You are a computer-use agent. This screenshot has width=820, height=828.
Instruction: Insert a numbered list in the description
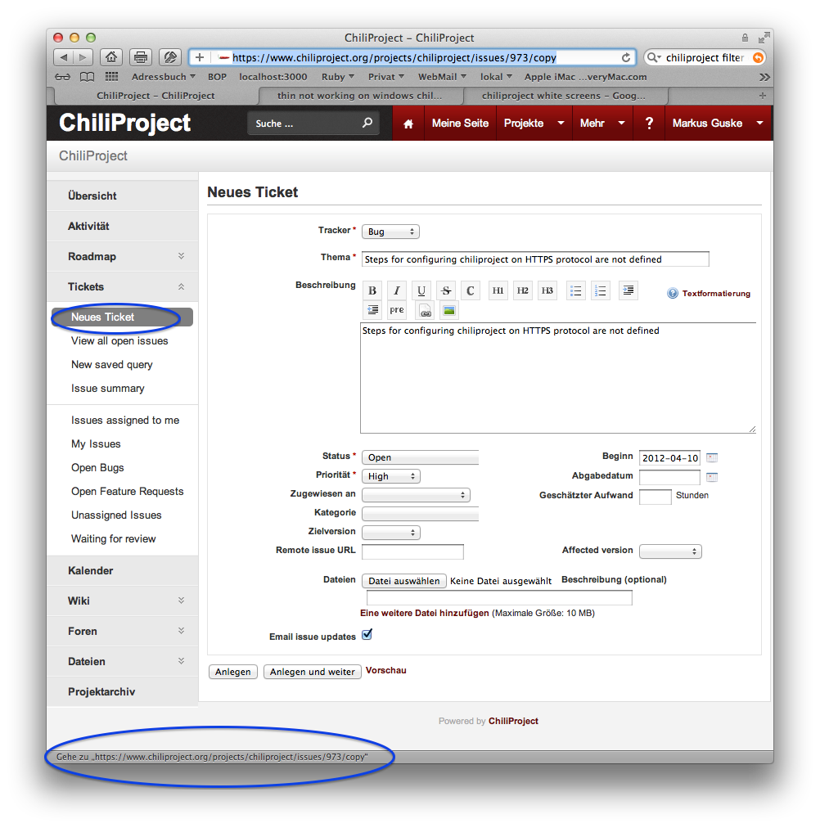[601, 290]
